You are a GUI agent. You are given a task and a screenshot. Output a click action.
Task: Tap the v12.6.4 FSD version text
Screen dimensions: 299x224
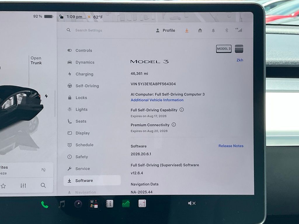click(x=137, y=173)
